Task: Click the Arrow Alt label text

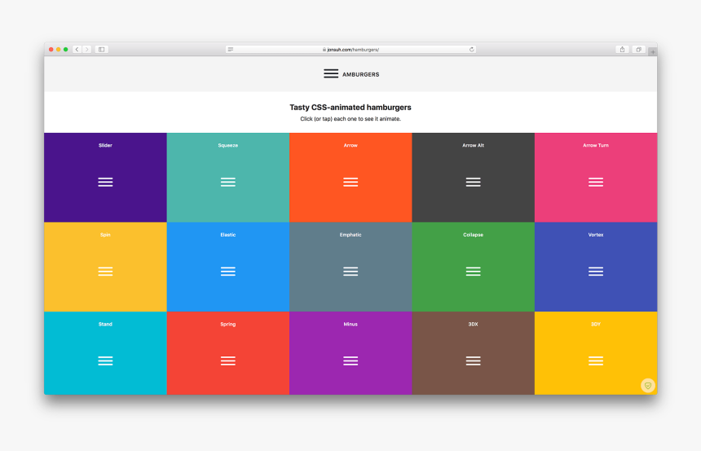Action: pos(473,145)
